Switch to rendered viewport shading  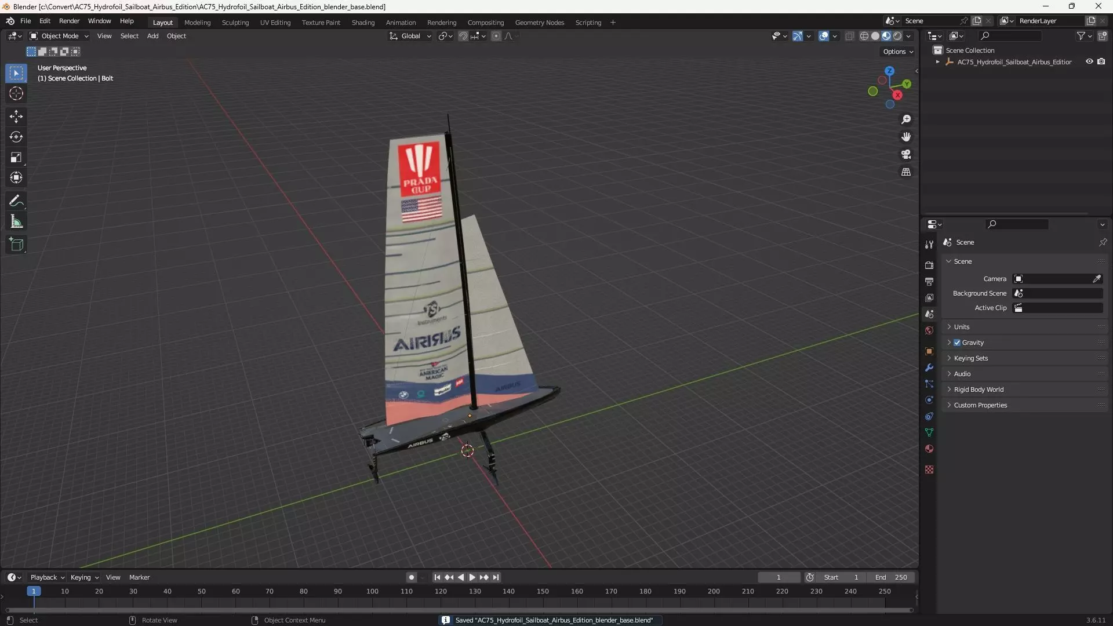(897, 36)
